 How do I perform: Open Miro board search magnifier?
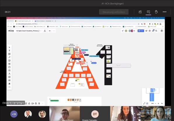click(156, 31)
